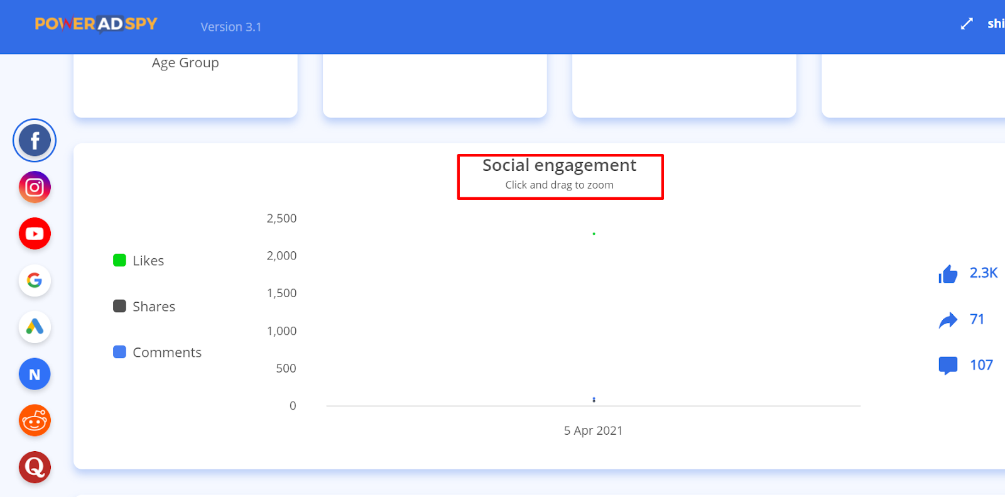
Task: Click the PowerAdSpy logo
Action: [96, 24]
